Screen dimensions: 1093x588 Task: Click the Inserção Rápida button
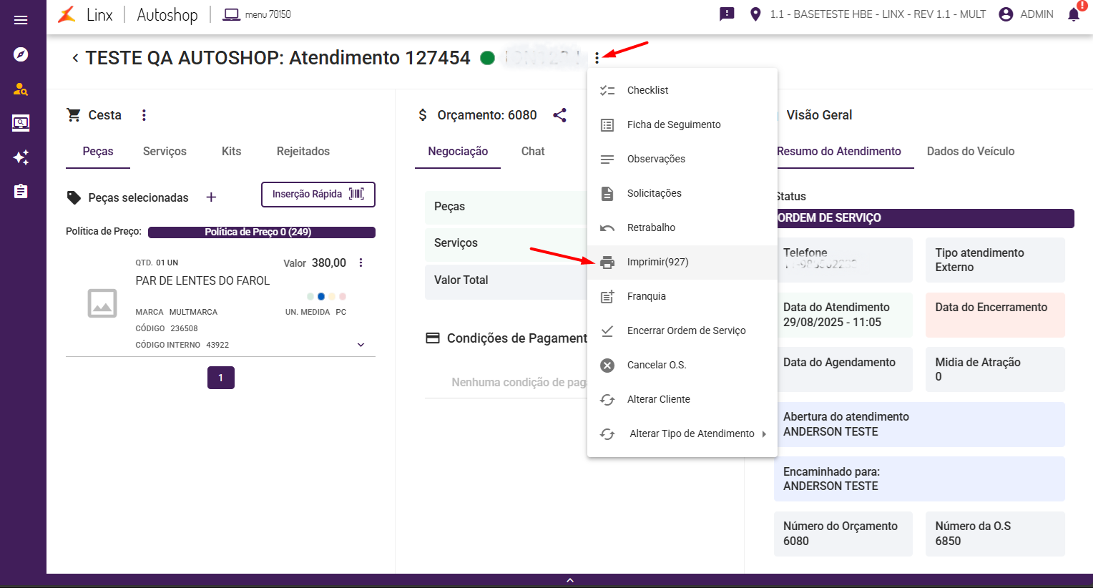[x=318, y=195]
